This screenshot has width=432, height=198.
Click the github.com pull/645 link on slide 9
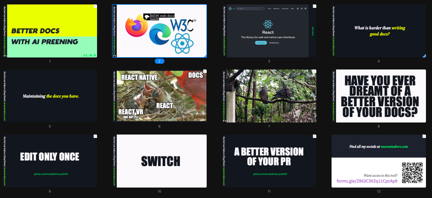(51, 174)
